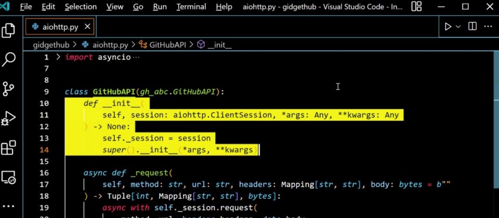499x218 pixels.
Task: Open the Explorer view in activity bar
Action: coord(9,30)
